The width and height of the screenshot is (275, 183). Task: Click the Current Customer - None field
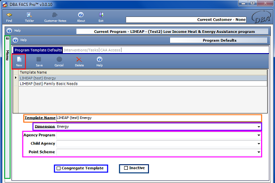click(x=186, y=20)
